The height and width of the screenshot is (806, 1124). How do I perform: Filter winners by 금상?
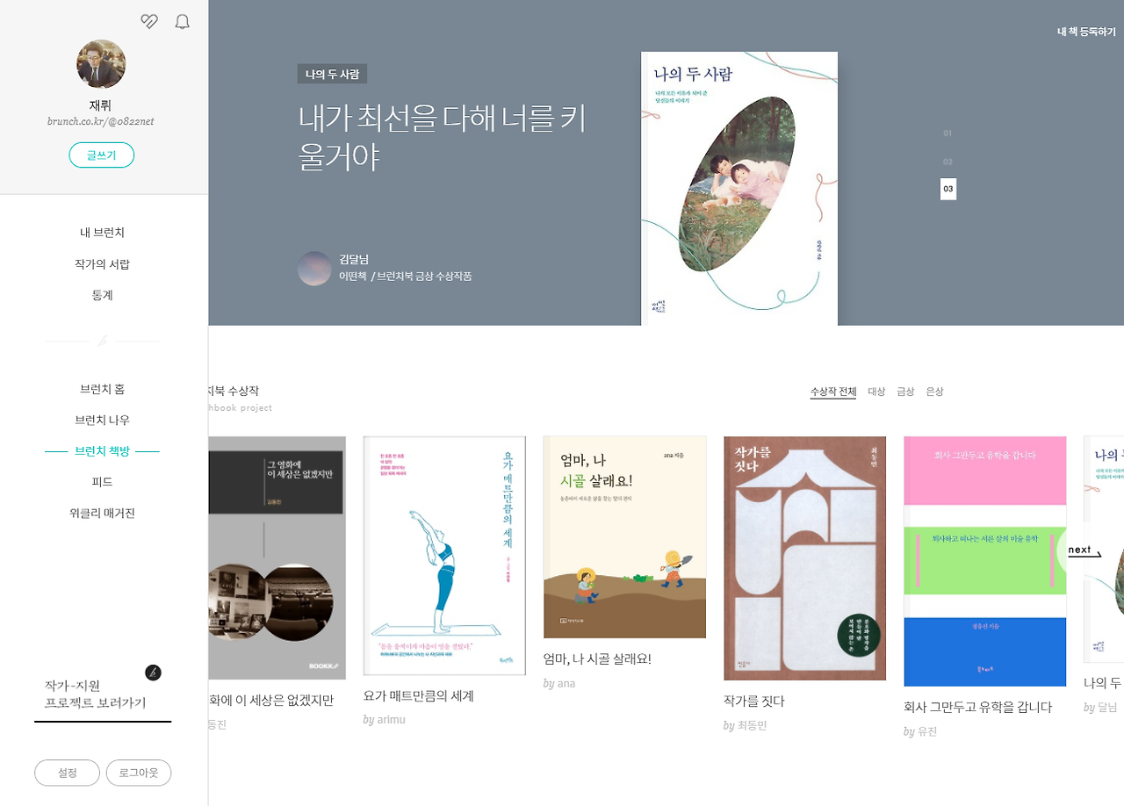point(905,392)
